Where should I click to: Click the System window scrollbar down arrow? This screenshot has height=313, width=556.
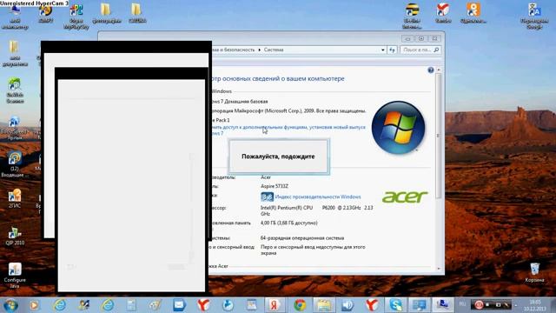[x=438, y=269]
